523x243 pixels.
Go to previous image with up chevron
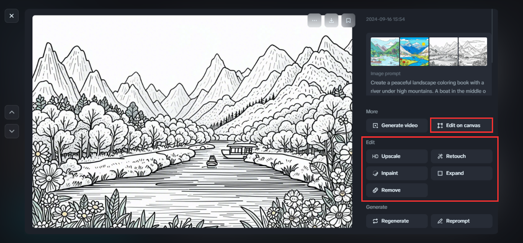[11, 112]
